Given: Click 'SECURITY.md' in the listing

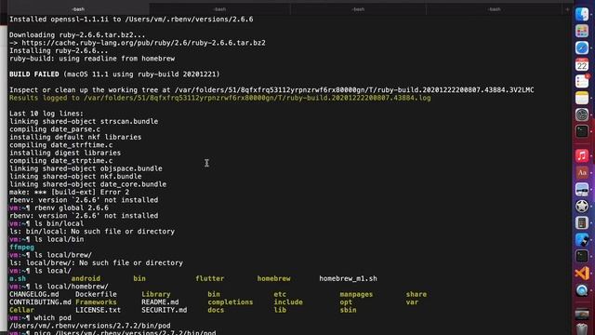Looking at the screenshot, I should 165,310.
